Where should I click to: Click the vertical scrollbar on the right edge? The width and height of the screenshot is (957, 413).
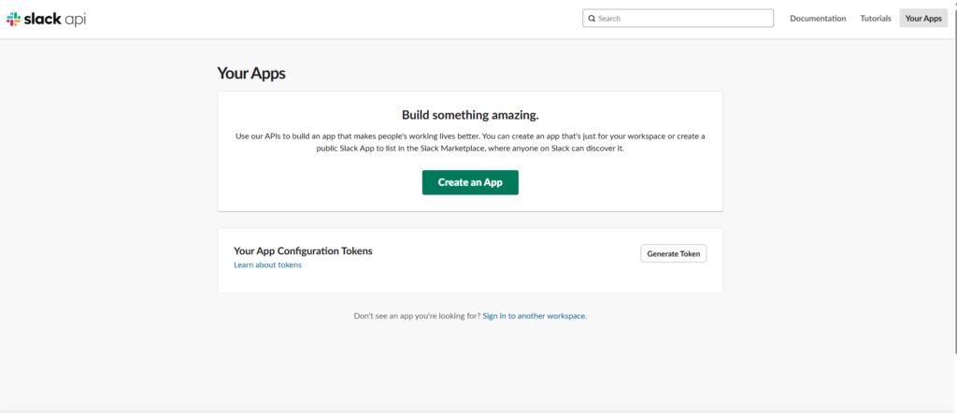[953, 187]
